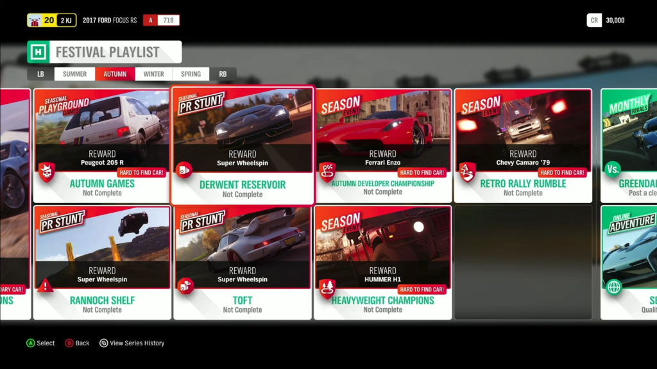Viewport: 657px width, 369px height.
Task: Click the player level badge icon
Action: (35, 20)
